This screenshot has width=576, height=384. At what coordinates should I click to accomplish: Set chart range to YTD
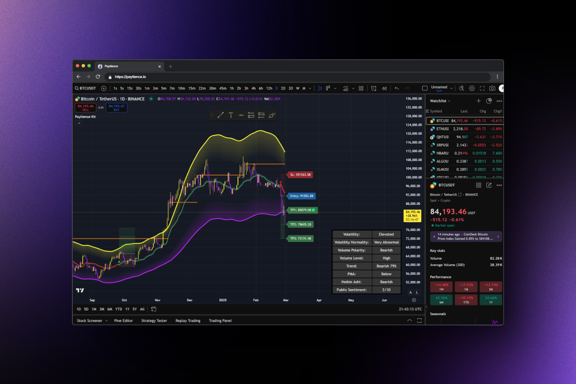pyautogui.click(x=119, y=309)
